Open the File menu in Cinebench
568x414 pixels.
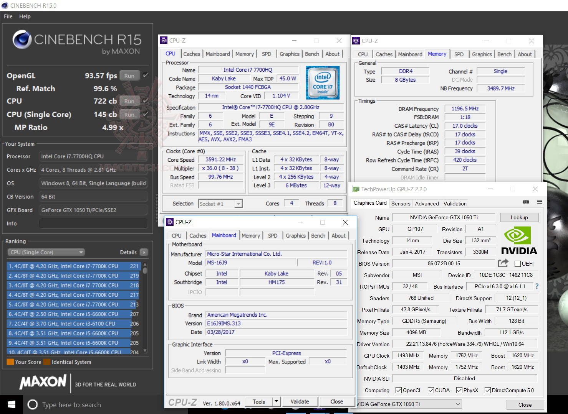pos(8,16)
